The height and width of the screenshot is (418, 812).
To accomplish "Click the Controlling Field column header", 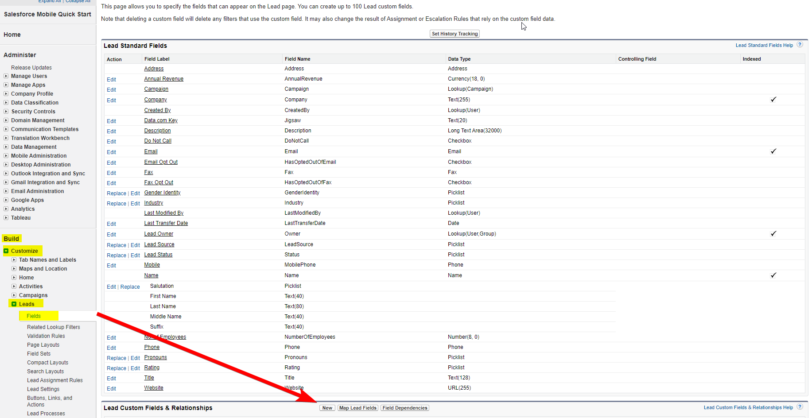I will pyautogui.click(x=637, y=59).
